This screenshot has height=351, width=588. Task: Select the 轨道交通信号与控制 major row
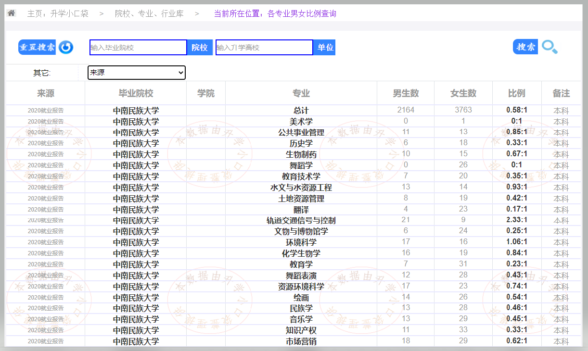(301, 221)
